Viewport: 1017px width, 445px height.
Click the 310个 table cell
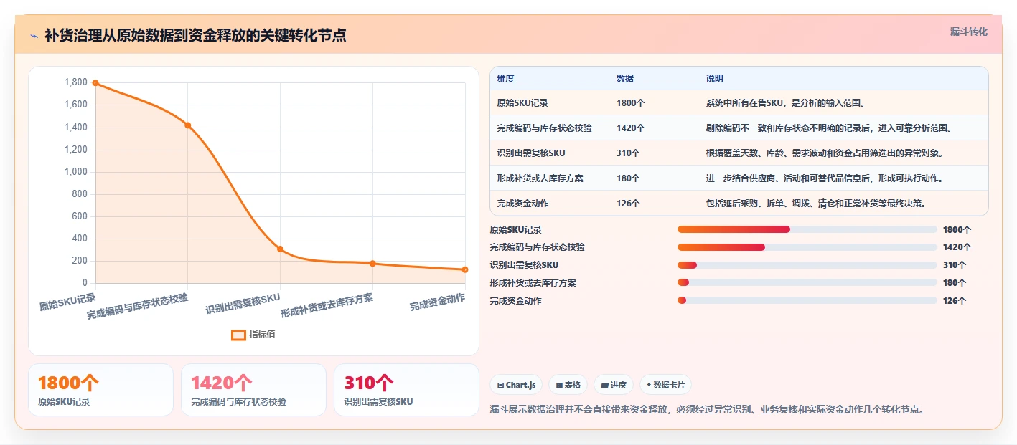pyautogui.click(x=654, y=153)
